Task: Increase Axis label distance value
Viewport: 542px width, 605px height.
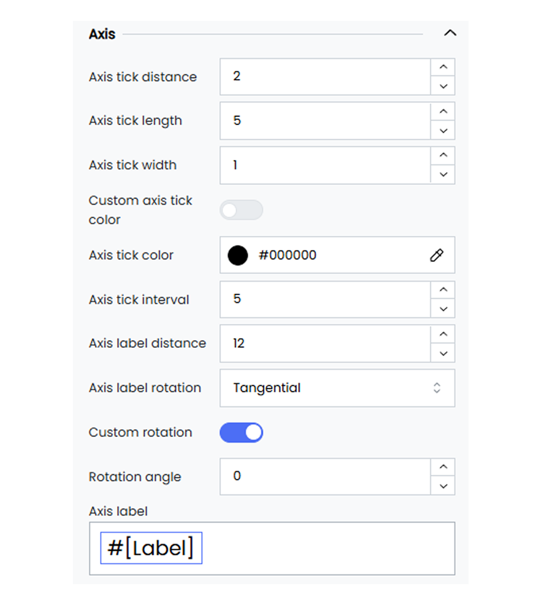Action: [x=444, y=334]
